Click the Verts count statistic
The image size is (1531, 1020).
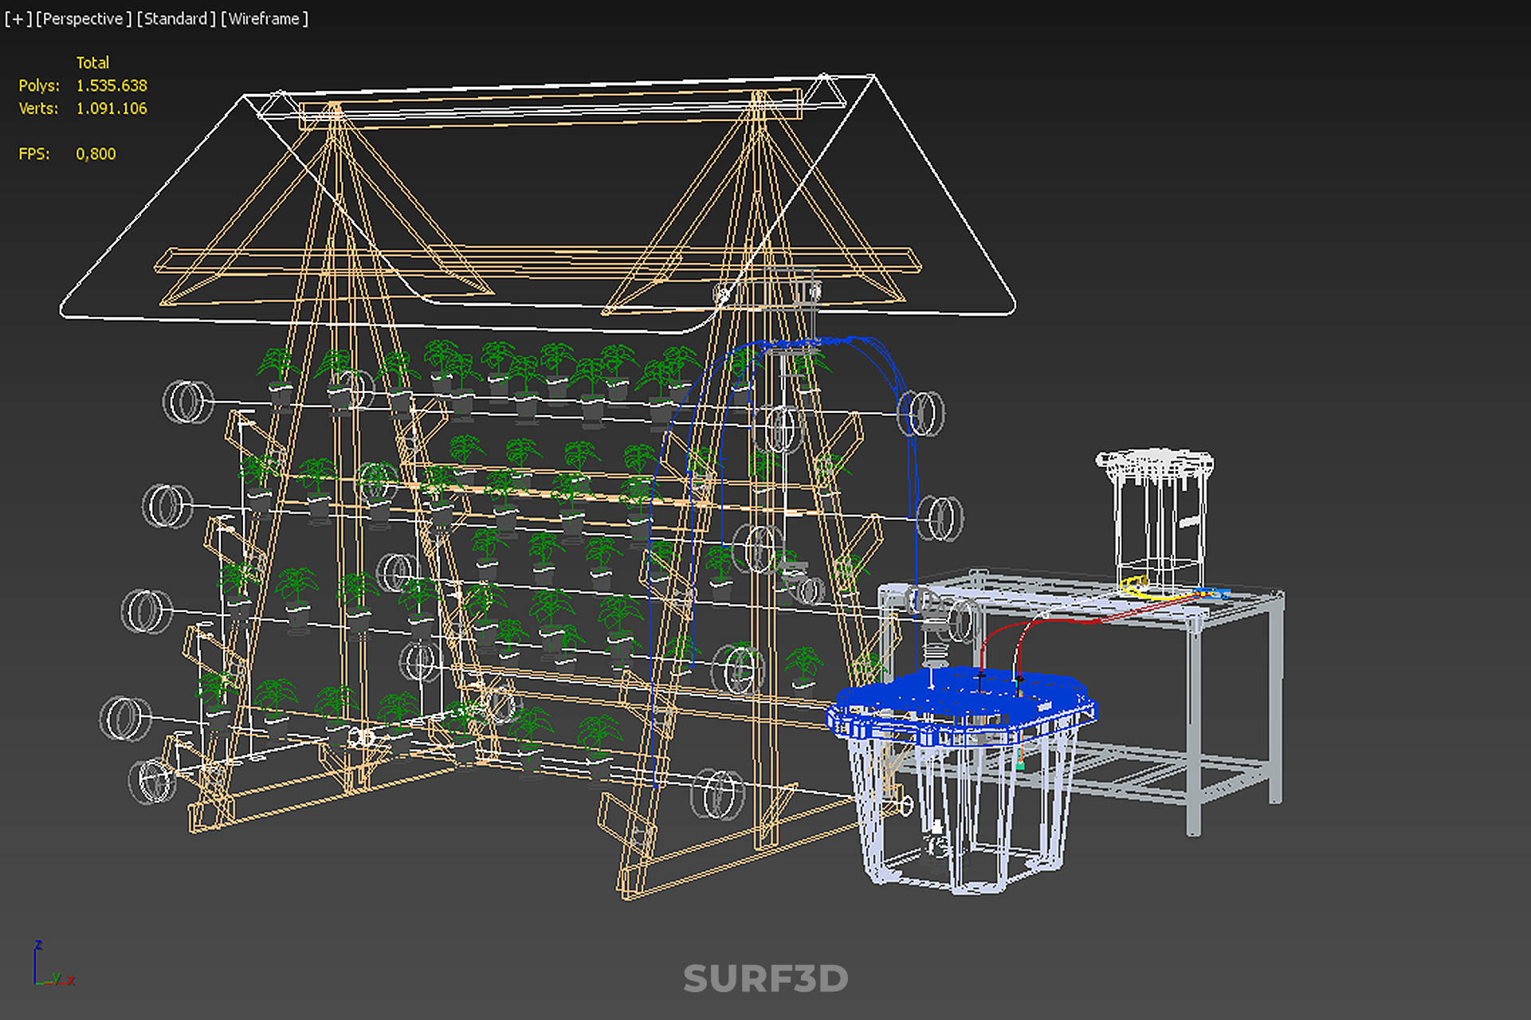(111, 108)
